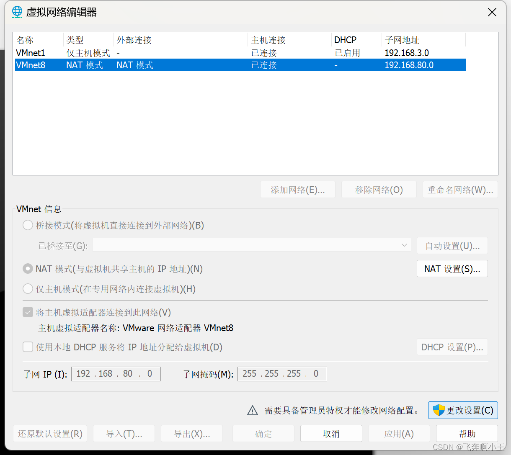Screen dimensions: 511x455
Task: Open DHCP 设置 dialog
Action: click(452, 347)
